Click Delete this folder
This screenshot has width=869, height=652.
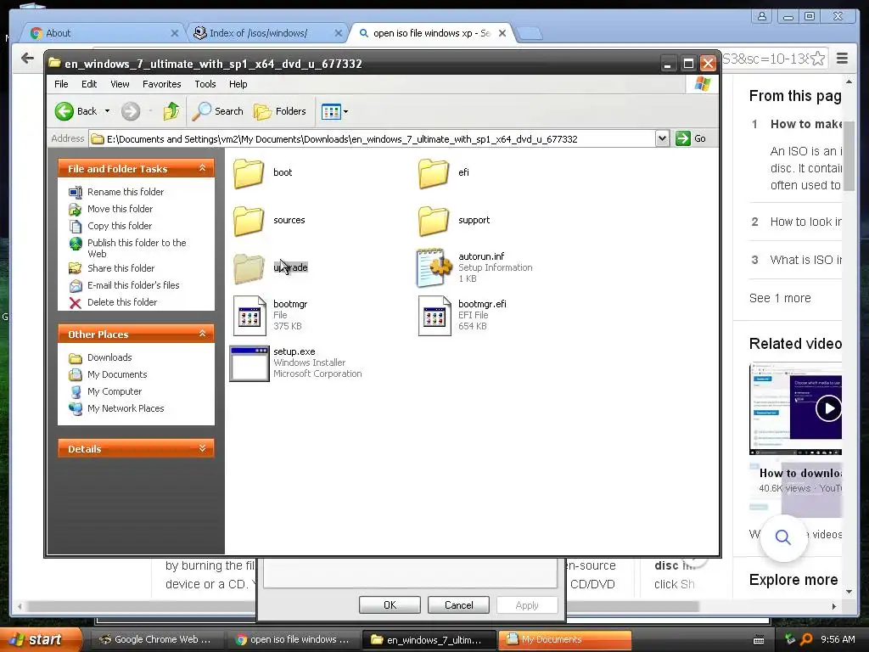click(x=122, y=302)
